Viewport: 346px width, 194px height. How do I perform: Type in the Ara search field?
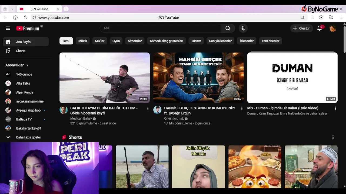160,28
